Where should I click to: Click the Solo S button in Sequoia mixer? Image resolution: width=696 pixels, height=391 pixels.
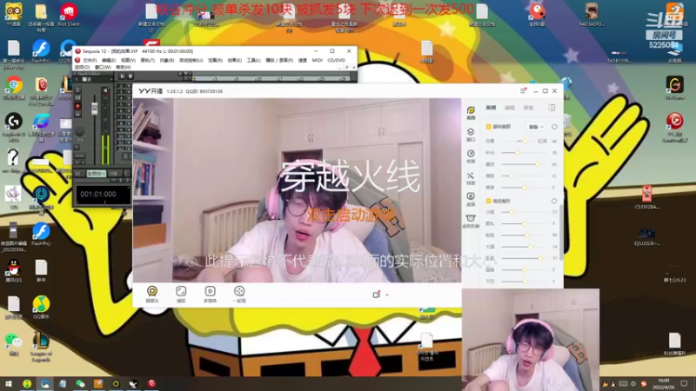click(77, 90)
